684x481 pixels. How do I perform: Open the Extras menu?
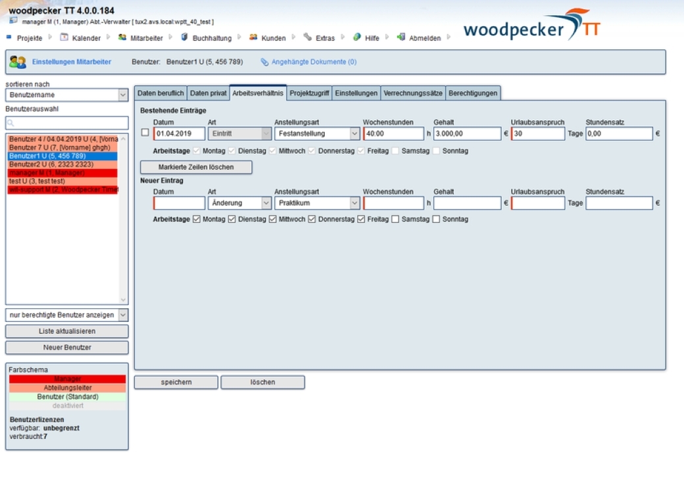tap(325, 38)
